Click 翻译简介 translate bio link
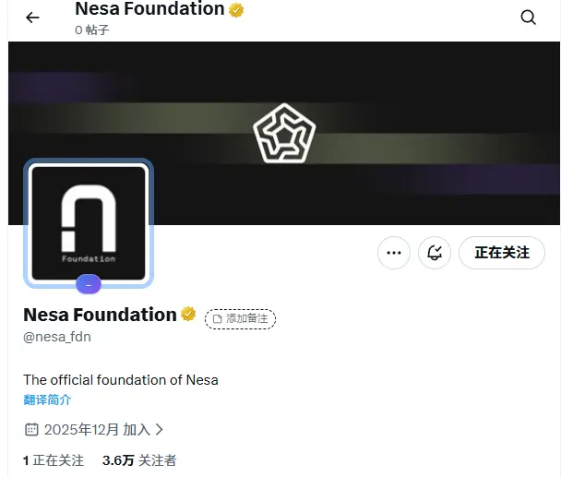This screenshot has height=477, width=573. click(x=47, y=399)
